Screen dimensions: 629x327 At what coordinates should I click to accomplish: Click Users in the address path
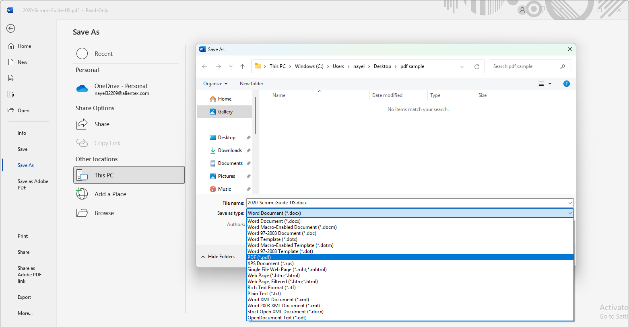tap(338, 66)
